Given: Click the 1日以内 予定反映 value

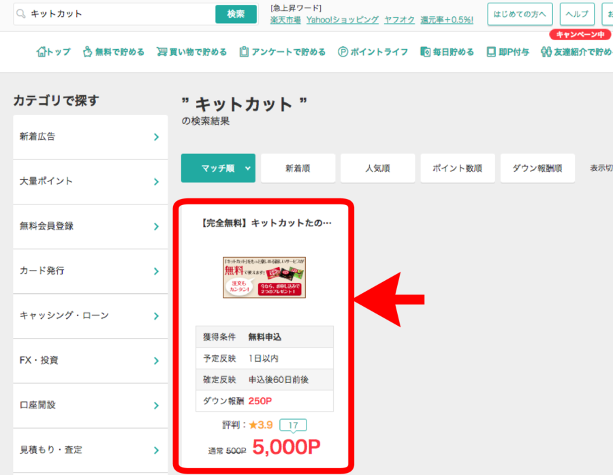Looking at the screenshot, I should pyautogui.click(x=263, y=358).
